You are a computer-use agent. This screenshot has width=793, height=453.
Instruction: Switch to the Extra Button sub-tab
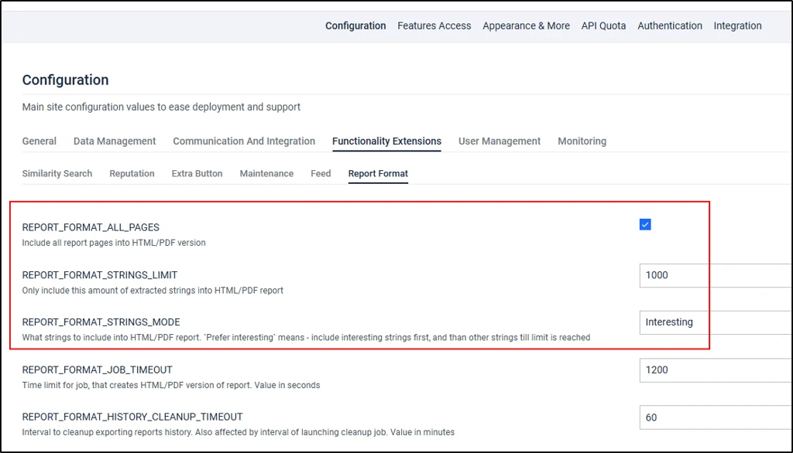click(197, 174)
